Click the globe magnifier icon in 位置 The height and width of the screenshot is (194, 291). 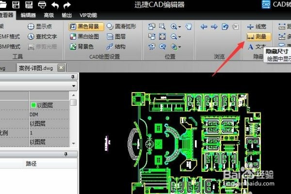174,47
